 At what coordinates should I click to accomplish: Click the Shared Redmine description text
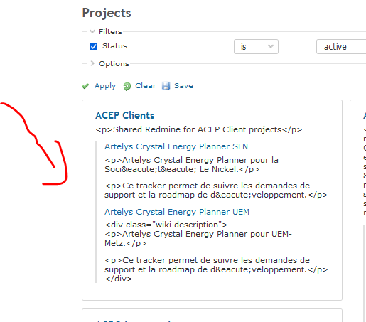tap(199, 129)
